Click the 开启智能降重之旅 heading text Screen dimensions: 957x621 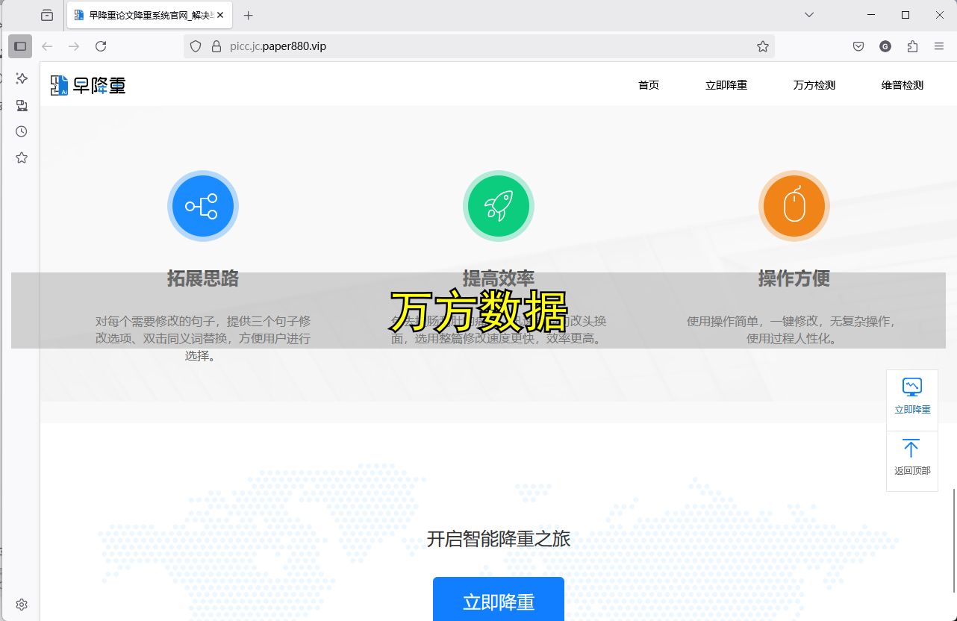(x=499, y=539)
